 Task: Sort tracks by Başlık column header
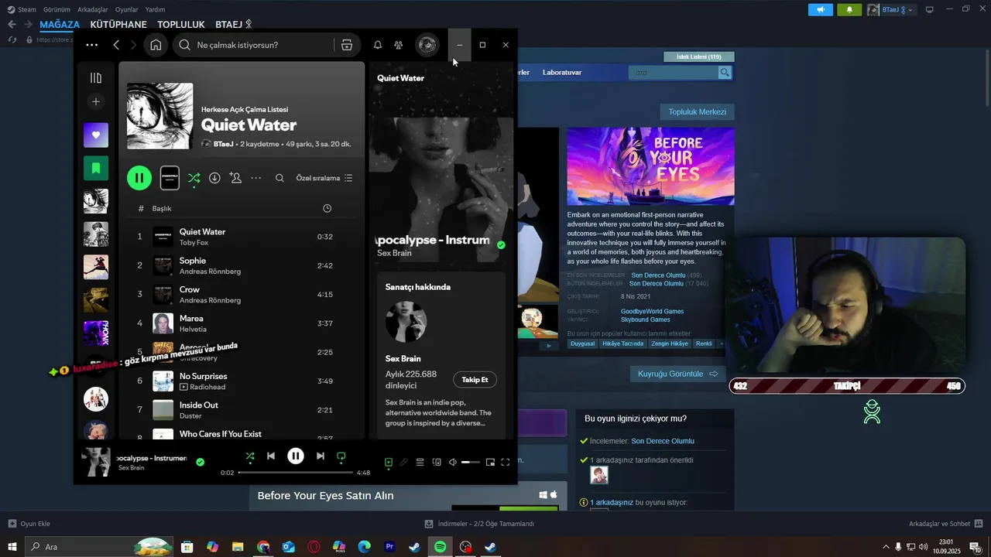point(162,208)
